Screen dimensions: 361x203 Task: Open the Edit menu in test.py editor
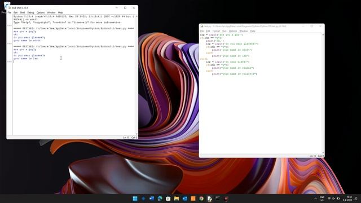(208, 31)
